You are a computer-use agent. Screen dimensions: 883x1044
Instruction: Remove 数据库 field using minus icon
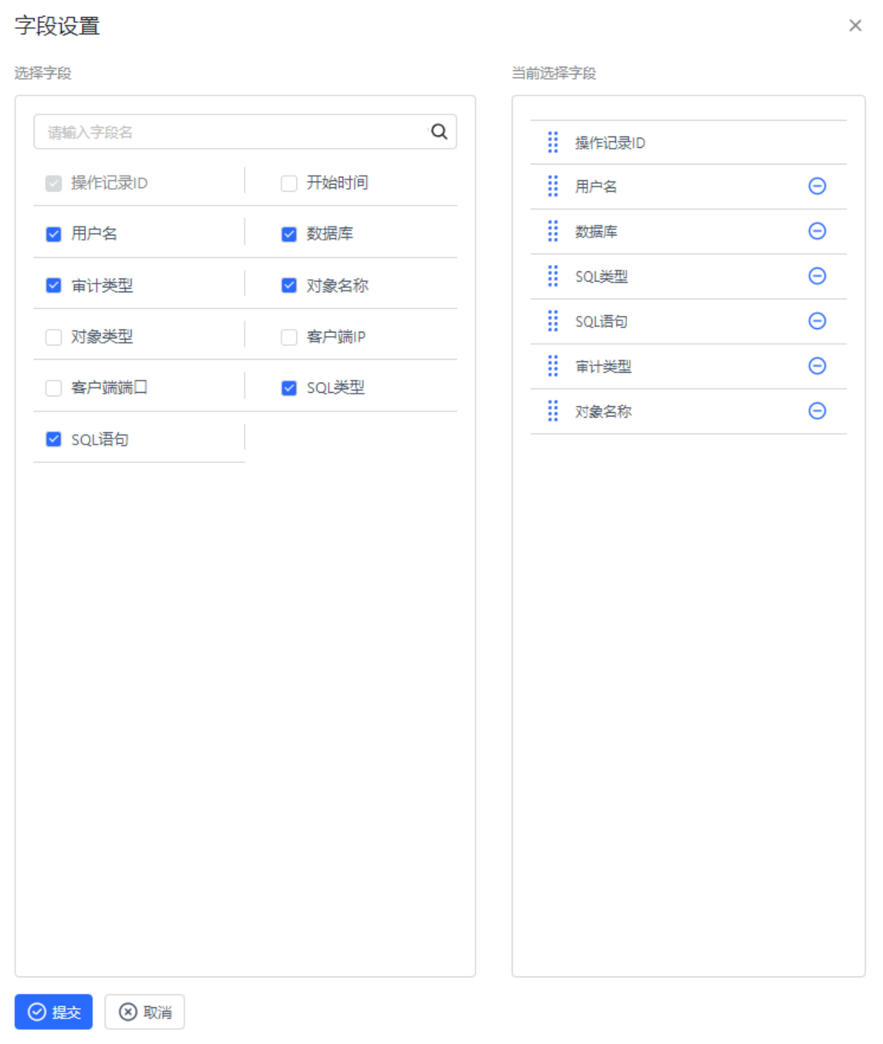pyautogui.click(x=816, y=231)
